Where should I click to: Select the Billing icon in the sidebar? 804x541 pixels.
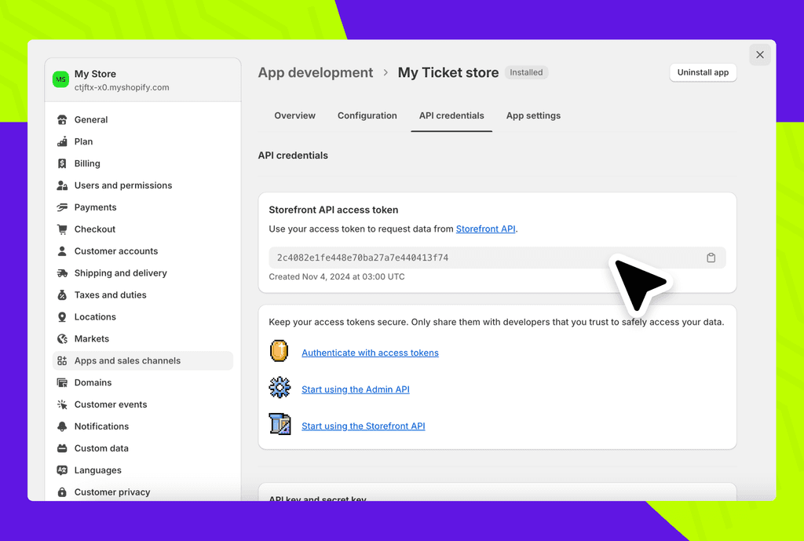point(61,163)
